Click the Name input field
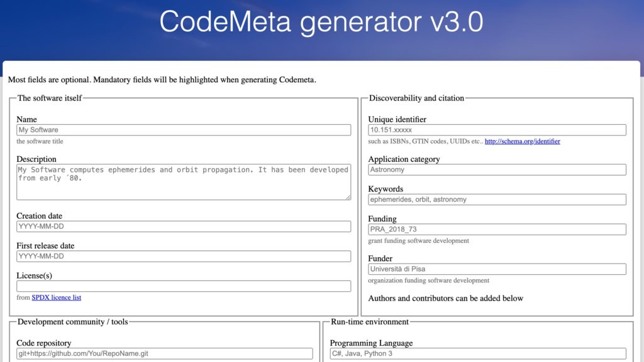Screen dimensions: 644x362 (183, 130)
